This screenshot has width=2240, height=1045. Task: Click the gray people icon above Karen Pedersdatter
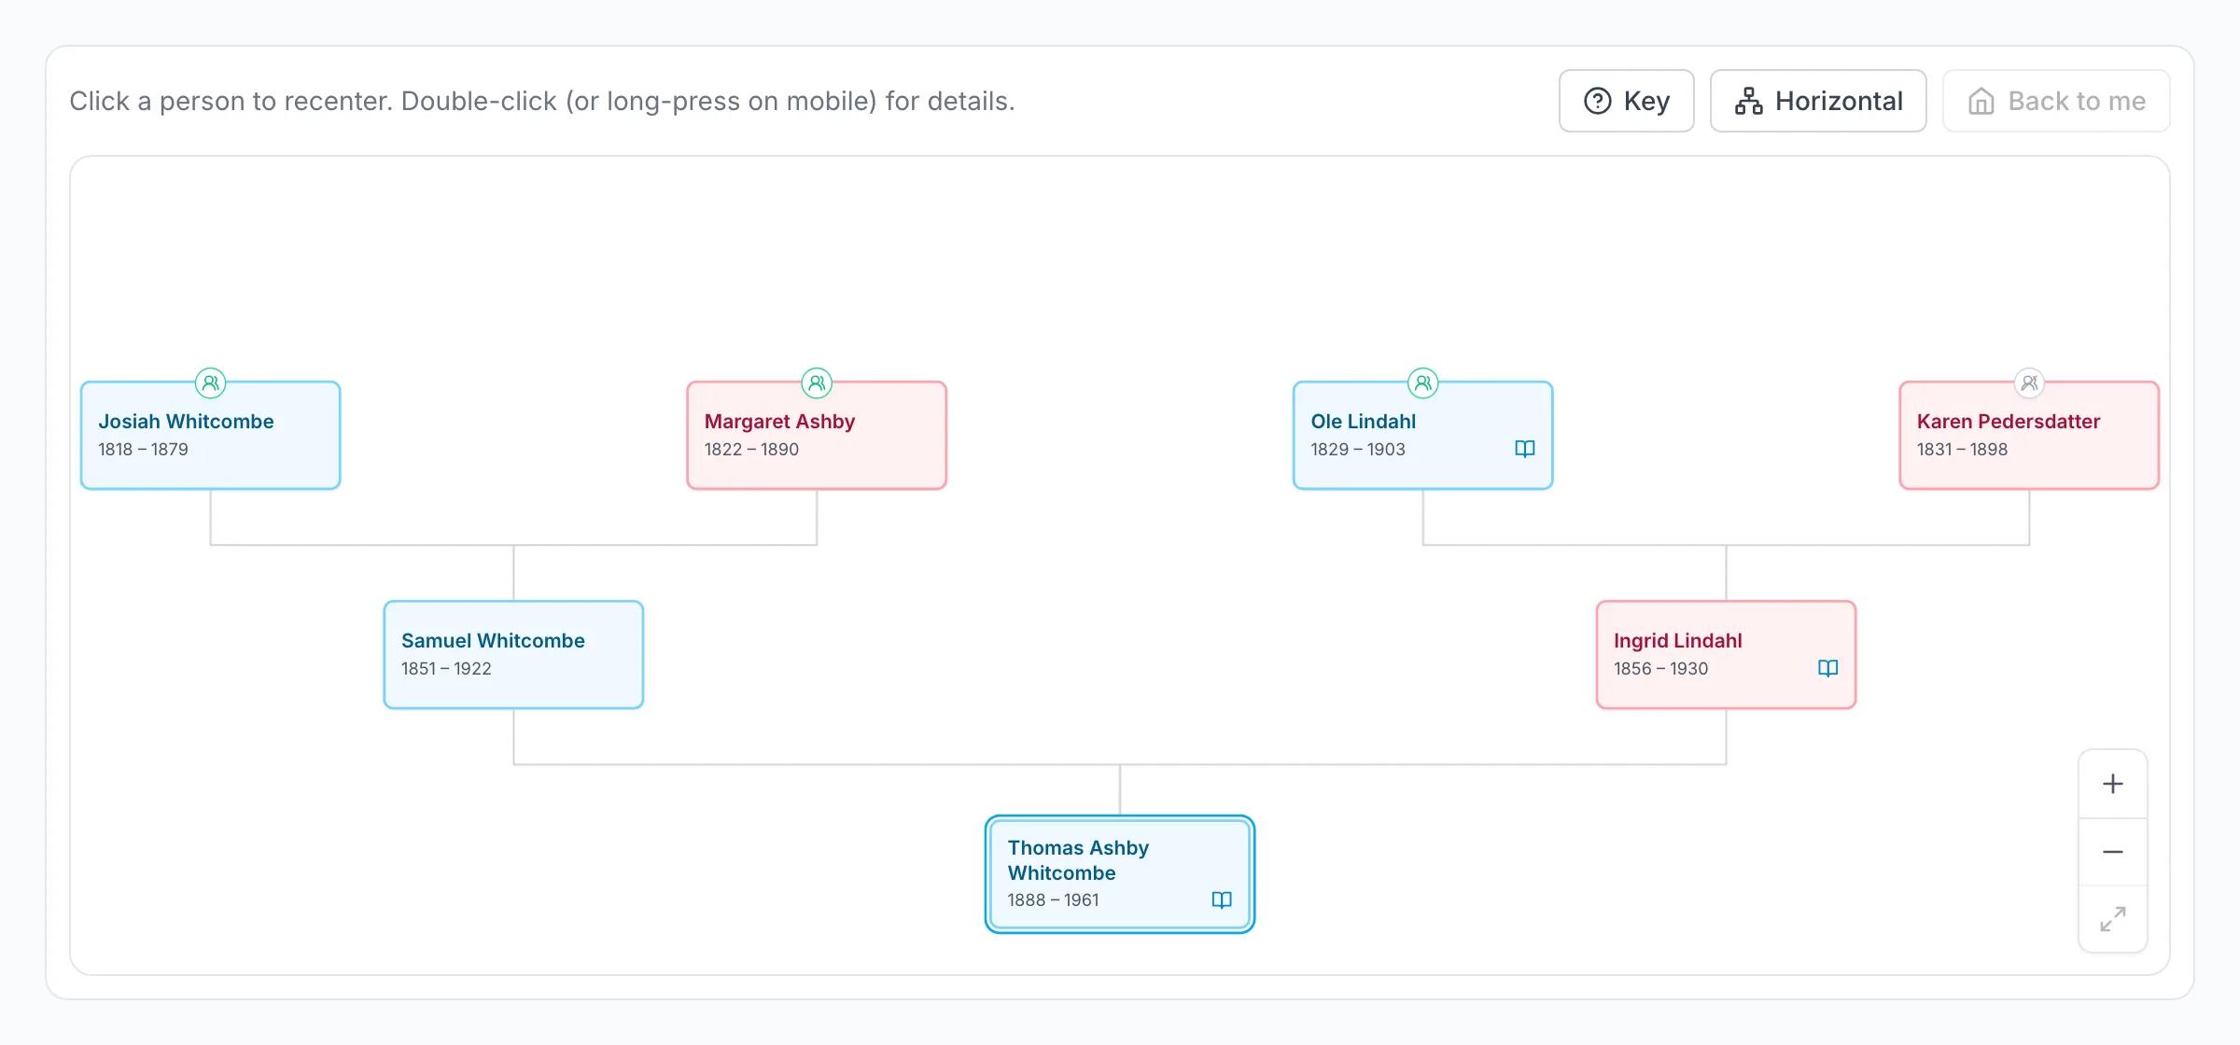[x=2029, y=383]
